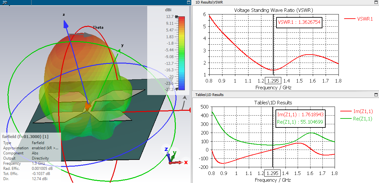Click the VSWR1 : 1.3626754 marker readout
Viewport: 379px width, 183px height.
click(299, 22)
